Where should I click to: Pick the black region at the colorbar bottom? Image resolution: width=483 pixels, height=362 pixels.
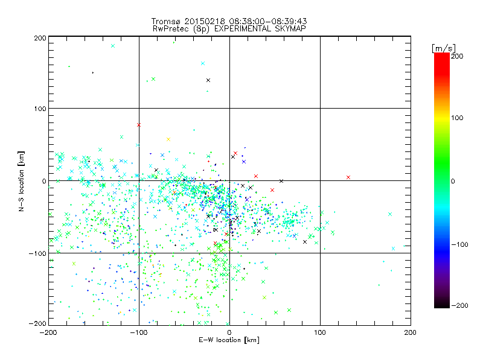click(x=442, y=304)
